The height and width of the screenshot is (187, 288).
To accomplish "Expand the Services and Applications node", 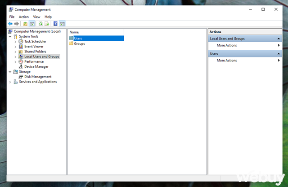I will tap(10, 82).
